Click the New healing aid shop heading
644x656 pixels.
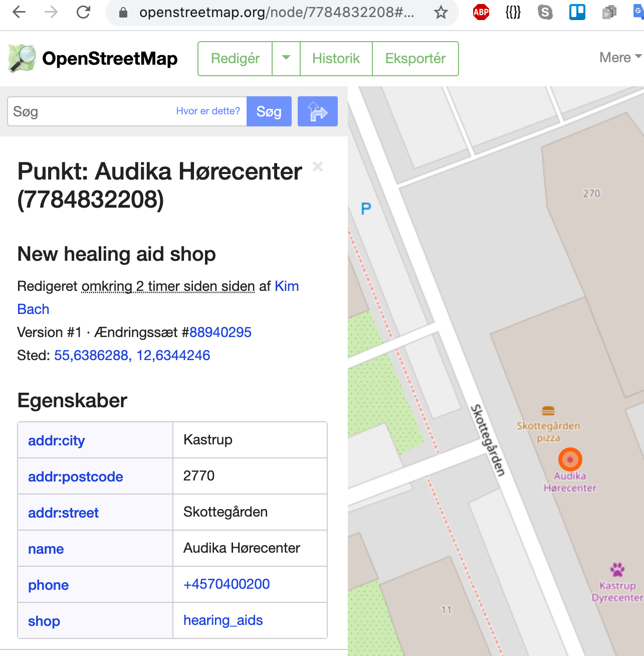click(116, 254)
